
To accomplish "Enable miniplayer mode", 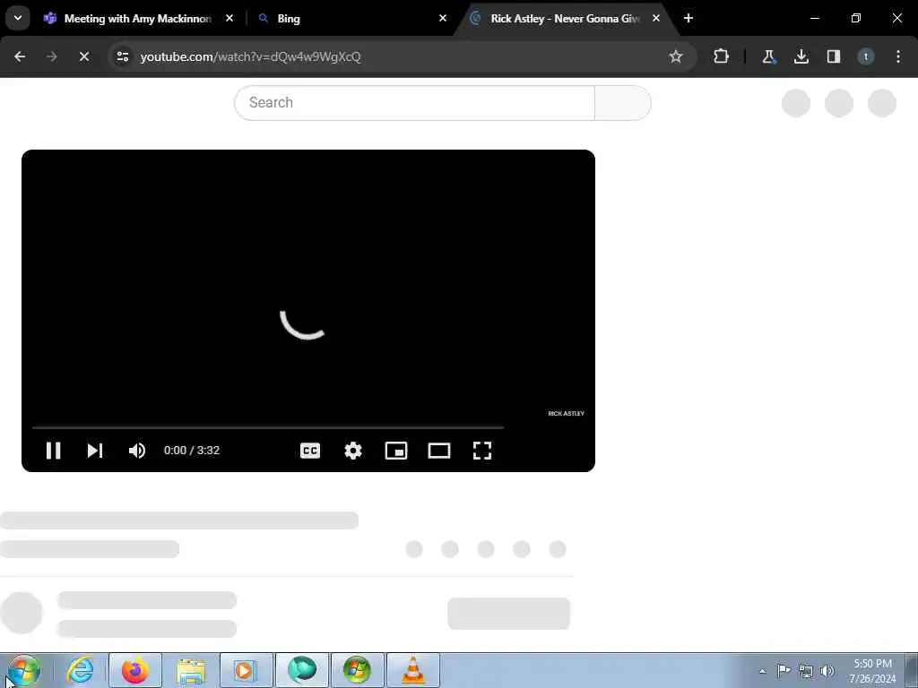I will (x=396, y=451).
